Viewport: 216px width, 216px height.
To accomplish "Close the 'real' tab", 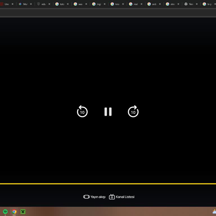I will (141, 4).
